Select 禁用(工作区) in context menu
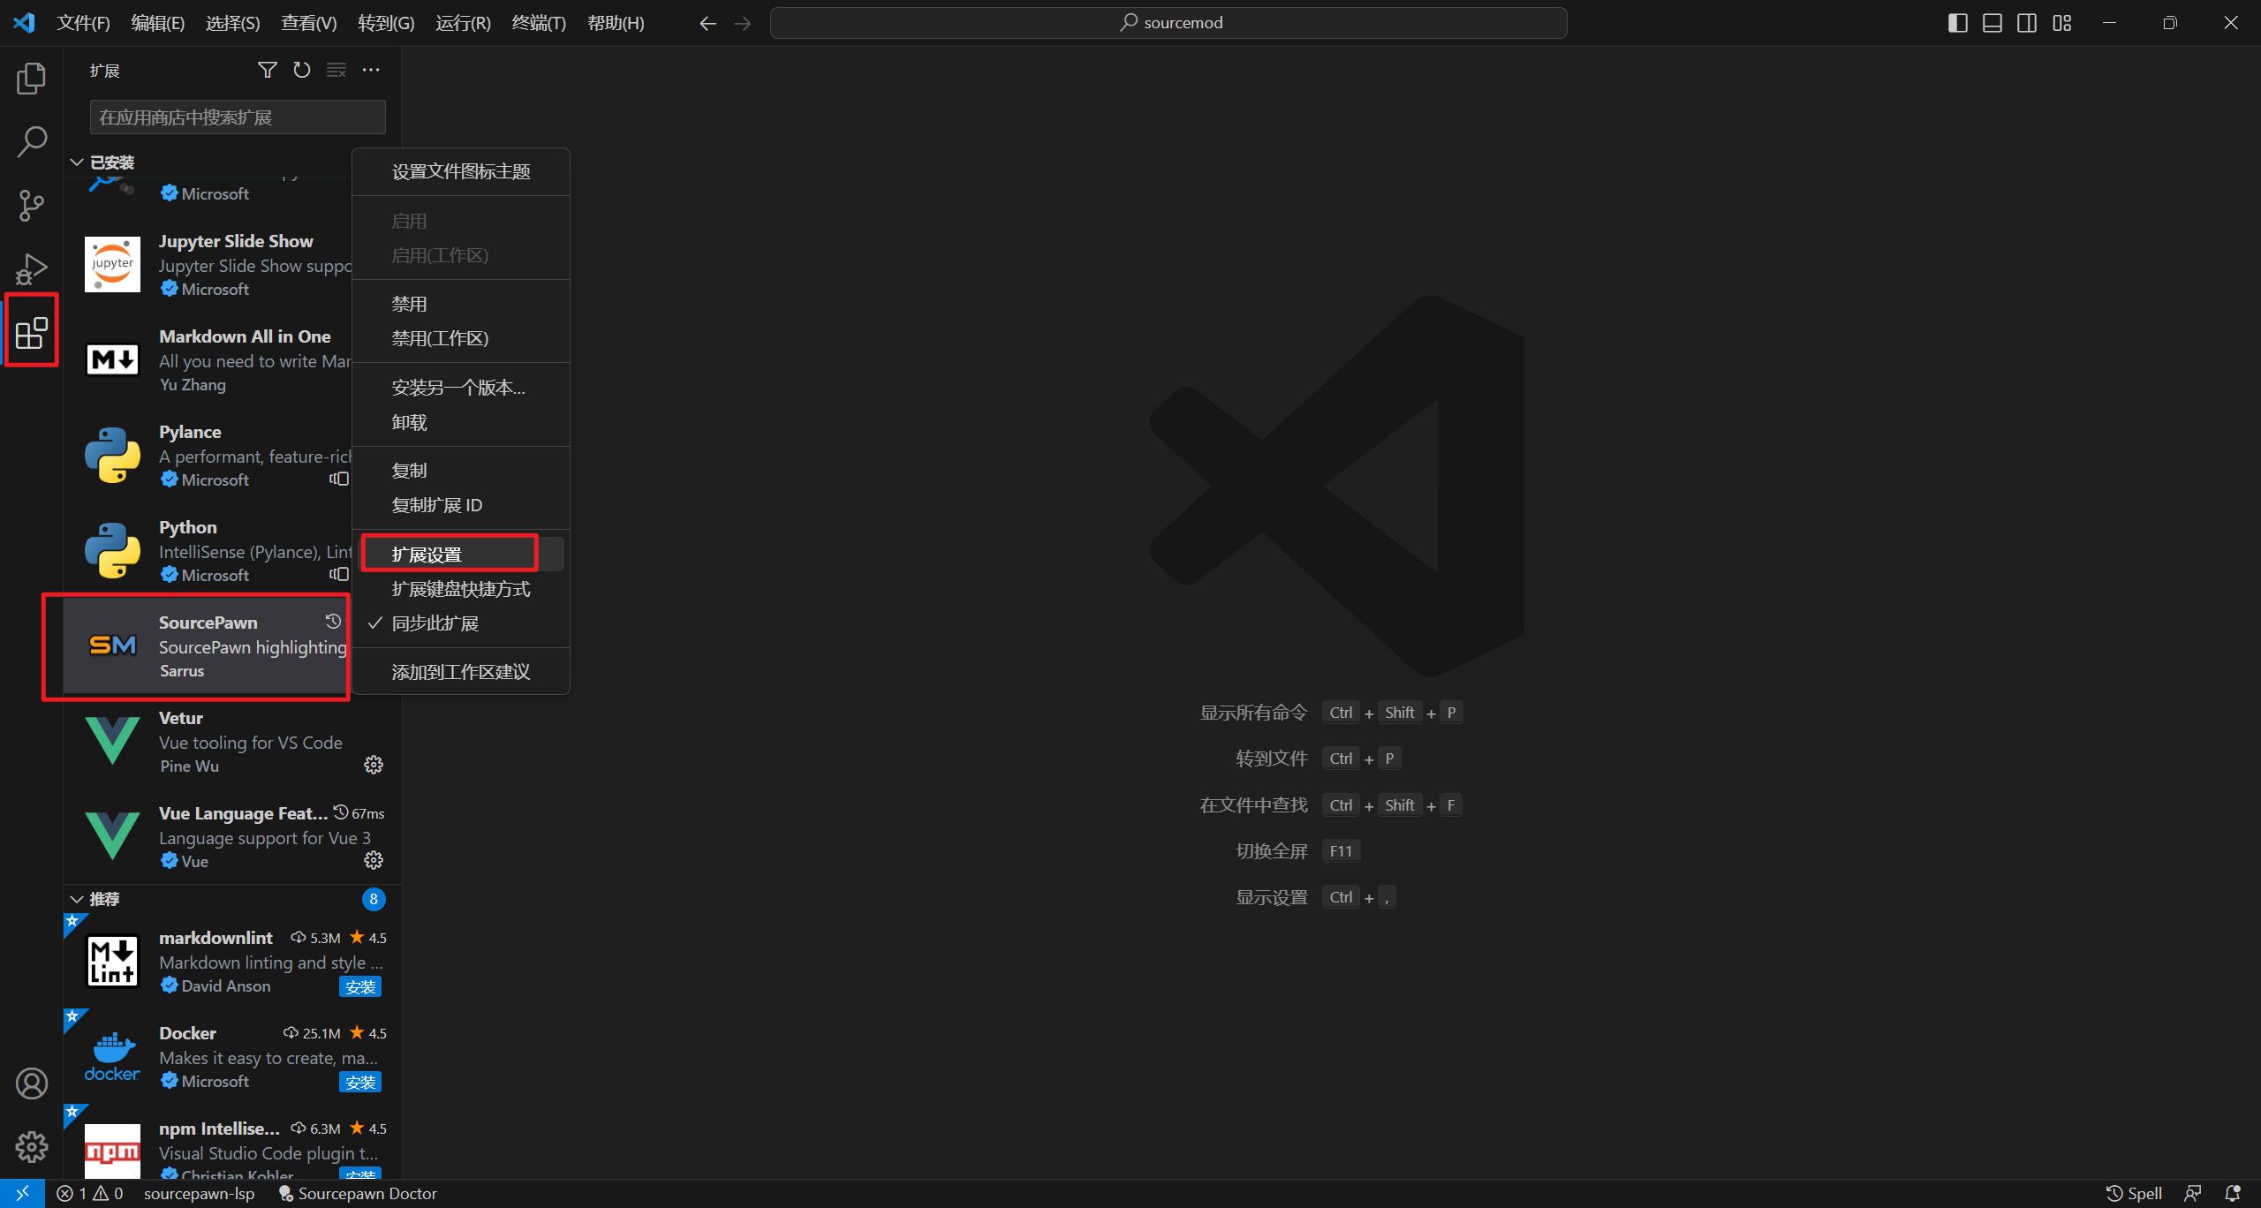This screenshot has width=2261, height=1208. pyautogui.click(x=461, y=338)
